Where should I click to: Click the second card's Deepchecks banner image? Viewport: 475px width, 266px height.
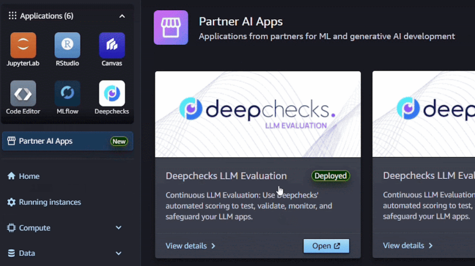pyautogui.click(x=424, y=114)
